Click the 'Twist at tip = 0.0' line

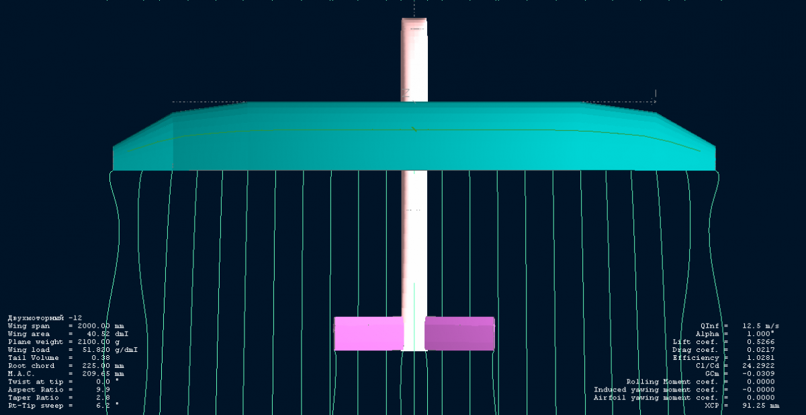[x=64, y=382]
